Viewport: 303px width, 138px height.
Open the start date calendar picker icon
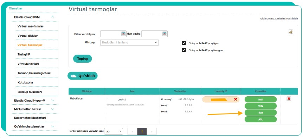click(123, 34)
